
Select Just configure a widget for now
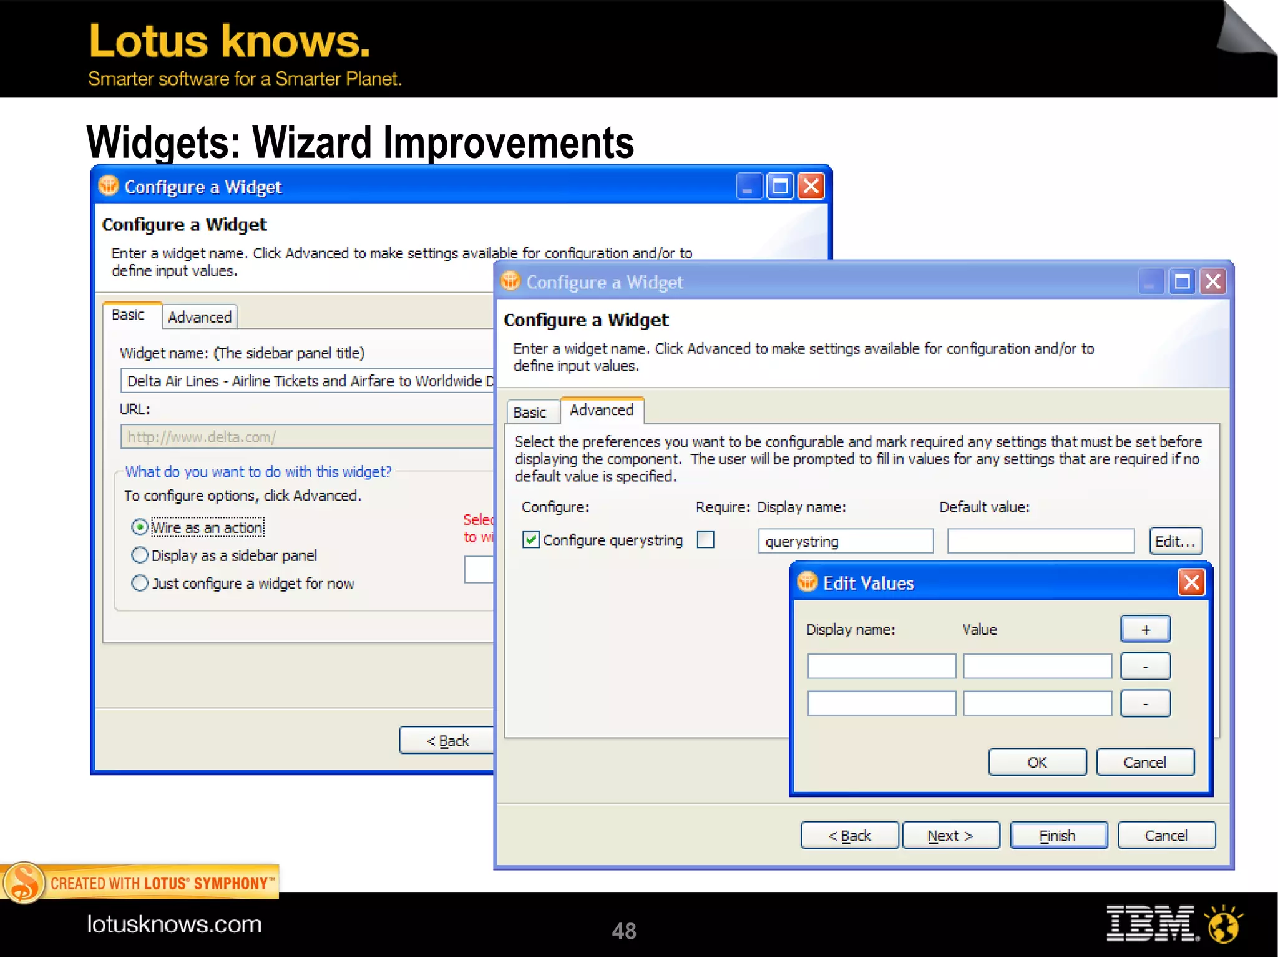coord(140,583)
